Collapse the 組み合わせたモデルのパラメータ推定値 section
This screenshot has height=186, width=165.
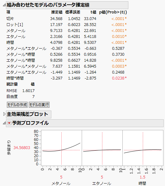click(x=4, y=5)
